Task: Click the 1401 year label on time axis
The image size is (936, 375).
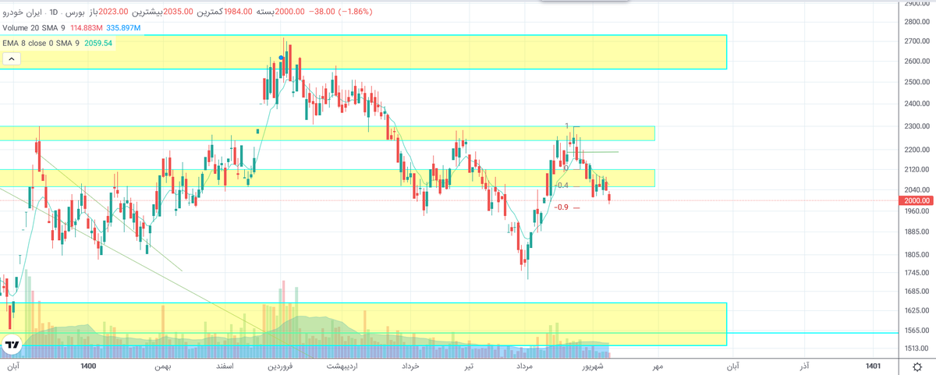Action: 874,366
